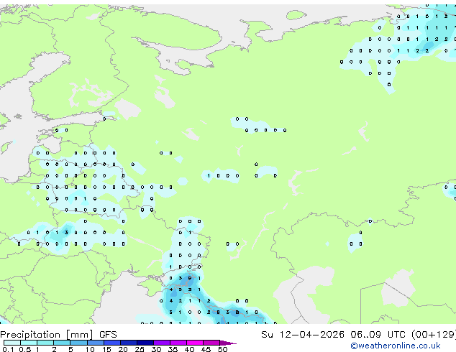The height and width of the screenshot is (352, 456).
Task: Click the "50" legend scale value
Action: [222, 349]
